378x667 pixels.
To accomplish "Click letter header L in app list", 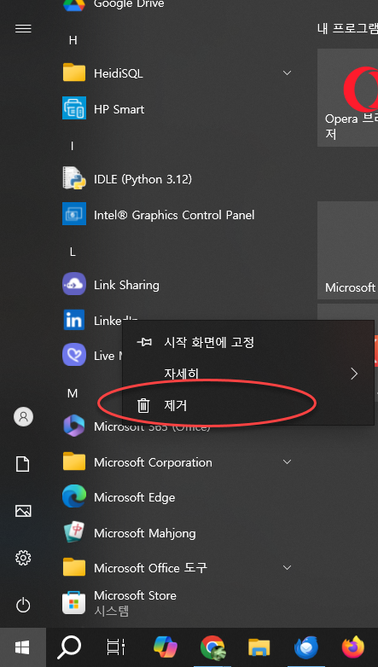I will tap(73, 252).
